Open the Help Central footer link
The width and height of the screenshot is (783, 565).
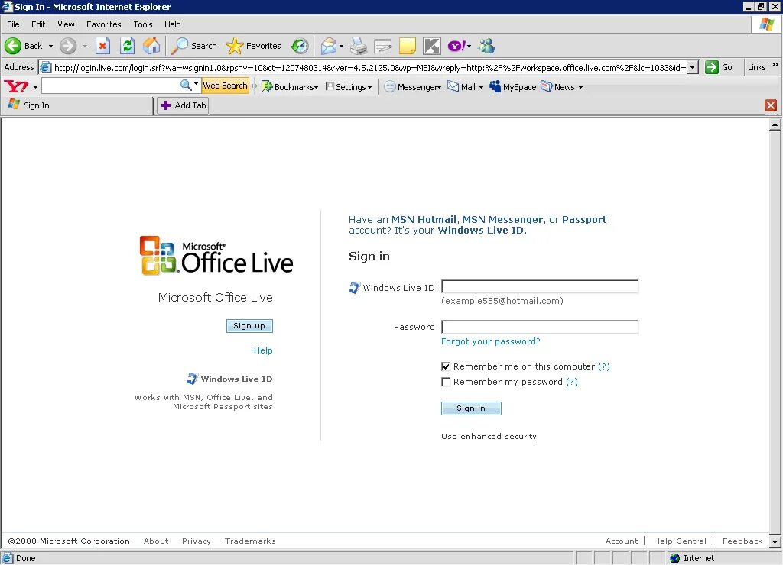[680, 541]
